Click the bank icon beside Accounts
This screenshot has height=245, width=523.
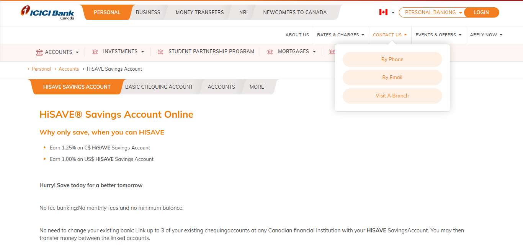[39, 52]
